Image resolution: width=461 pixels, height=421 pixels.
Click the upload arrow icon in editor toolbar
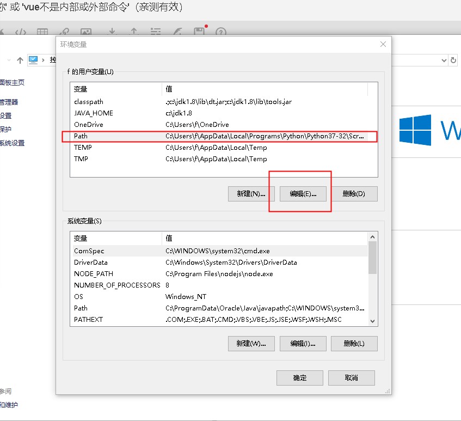point(134,31)
